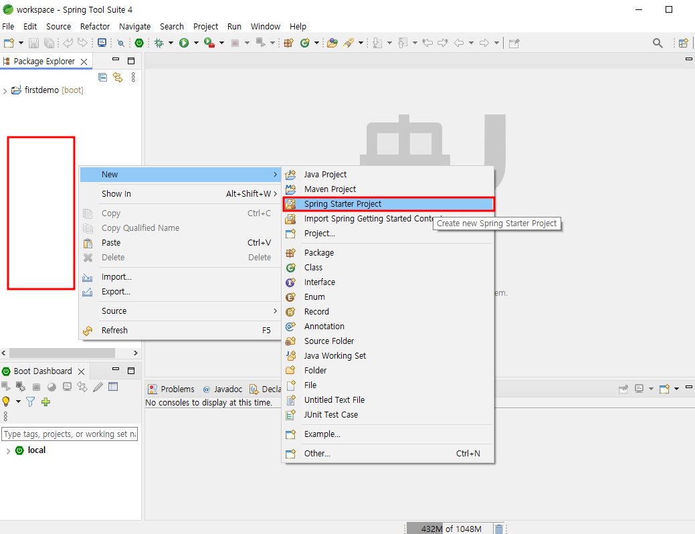The height and width of the screenshot is (534, 695).
Task: Open the New Java Class dropdown arrow
Action: (x=316, y=43)
